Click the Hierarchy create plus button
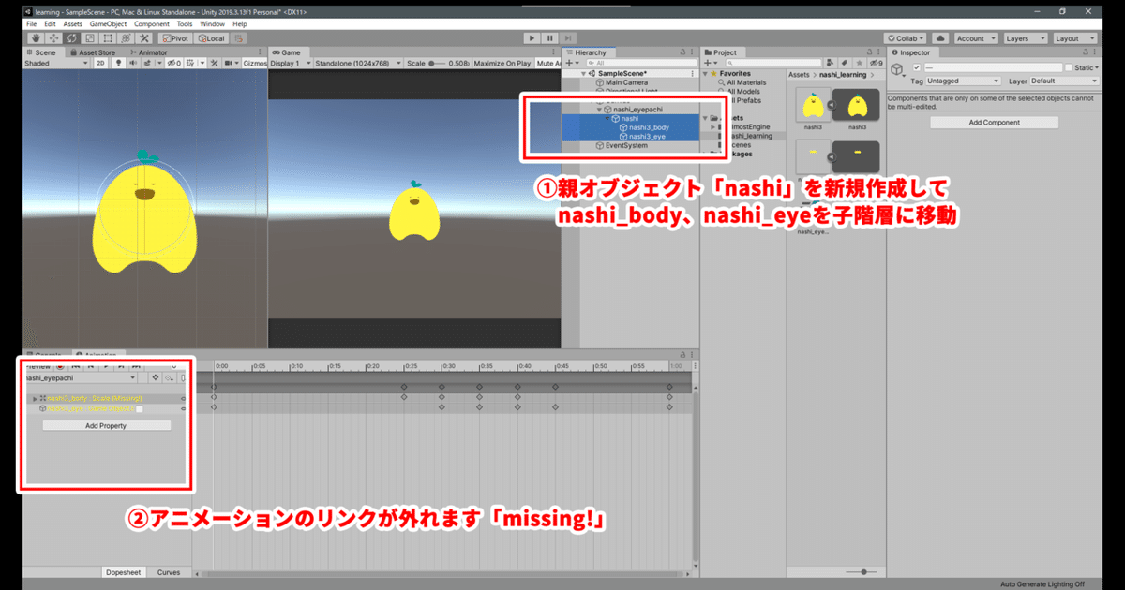This screenshot has height=590, width=1125. coord(570,63)
